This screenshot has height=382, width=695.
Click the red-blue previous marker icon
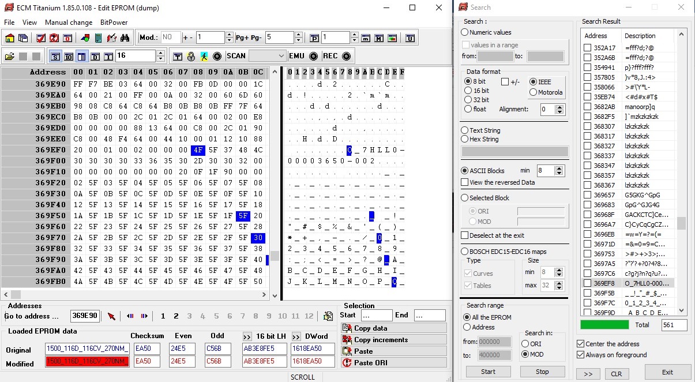point(130,316)
